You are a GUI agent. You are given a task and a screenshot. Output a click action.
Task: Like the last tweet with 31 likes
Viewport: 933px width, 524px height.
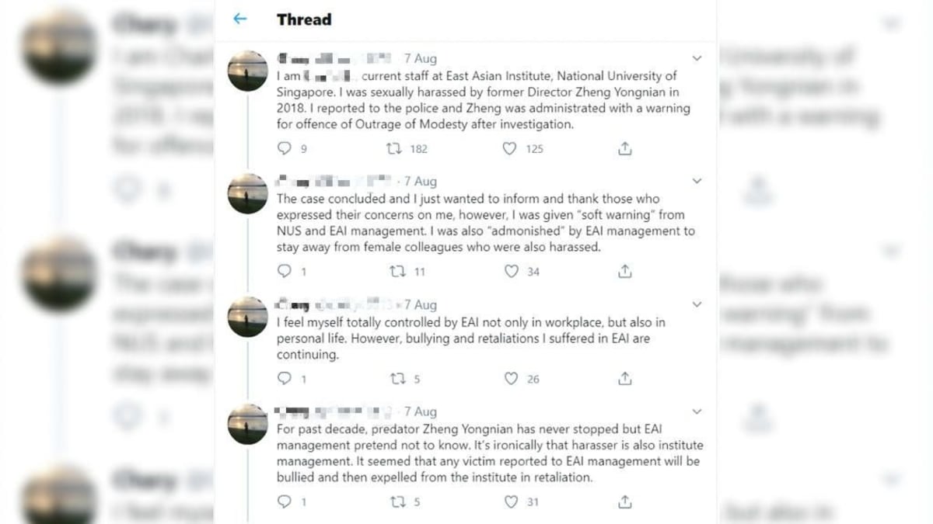(x=511, y=501)
